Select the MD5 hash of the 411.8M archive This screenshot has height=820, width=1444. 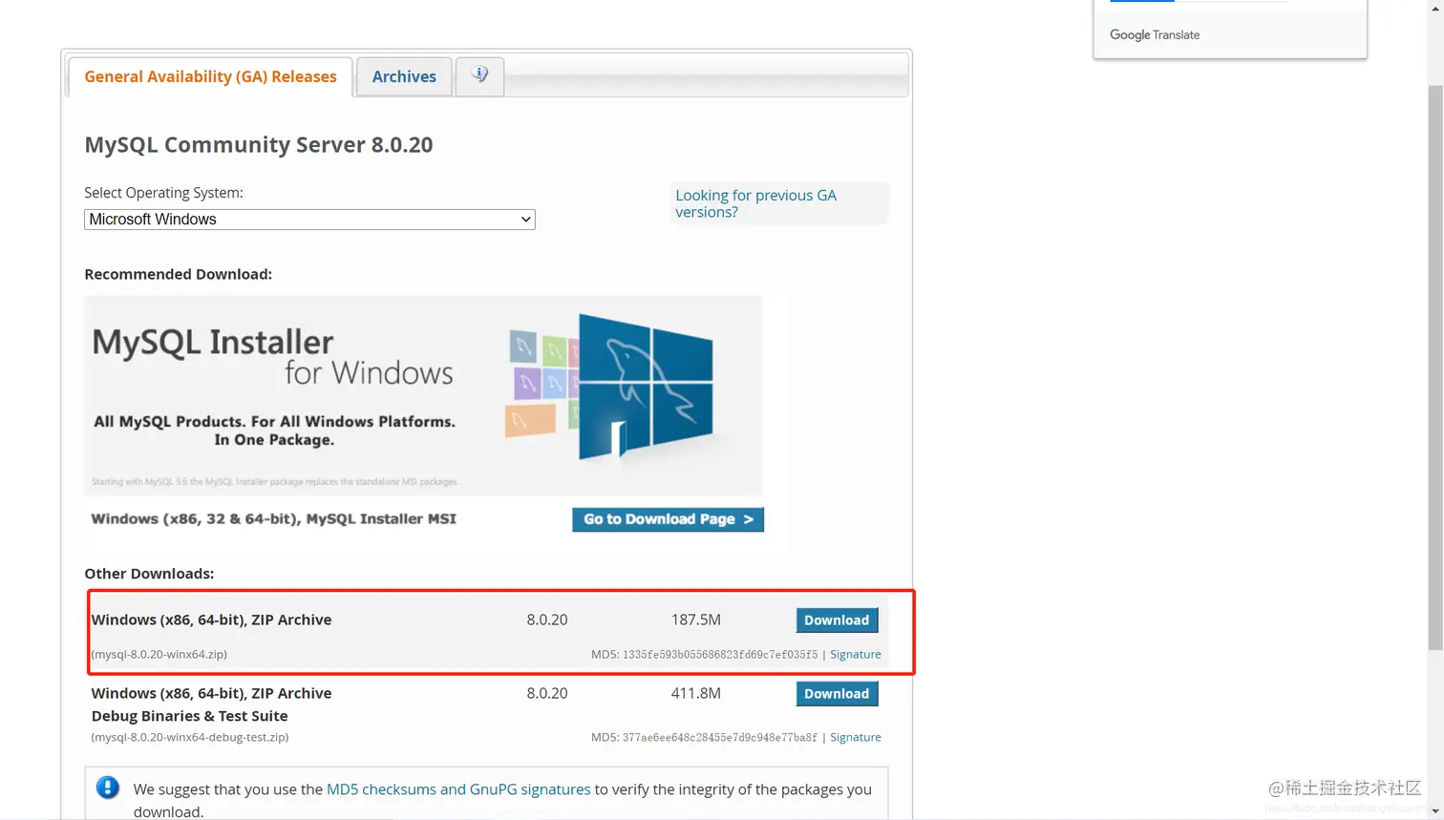tap(720, 737)
